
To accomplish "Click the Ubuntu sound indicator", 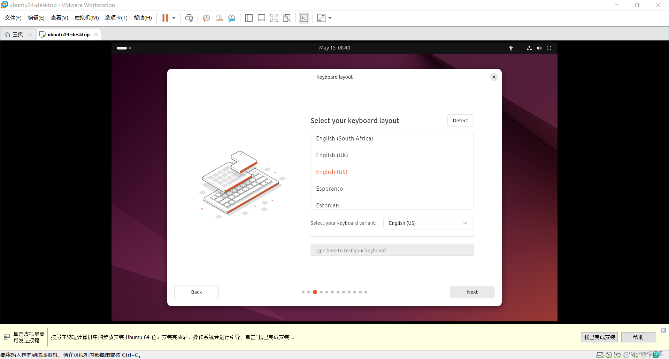I will [539, 48].
